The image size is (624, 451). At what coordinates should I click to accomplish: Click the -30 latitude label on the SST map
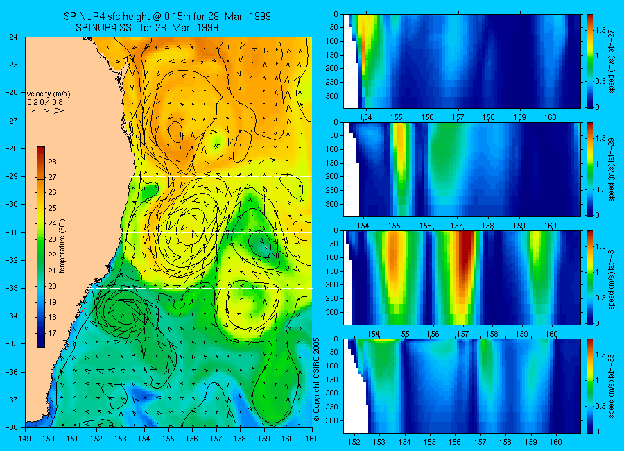click(12, 204)
